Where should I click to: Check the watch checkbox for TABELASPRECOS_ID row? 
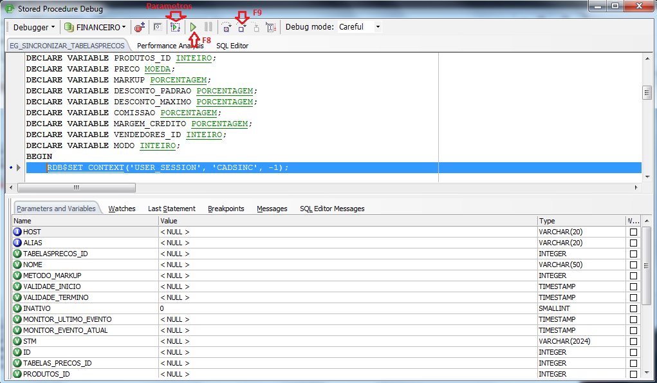coord(634,254)
